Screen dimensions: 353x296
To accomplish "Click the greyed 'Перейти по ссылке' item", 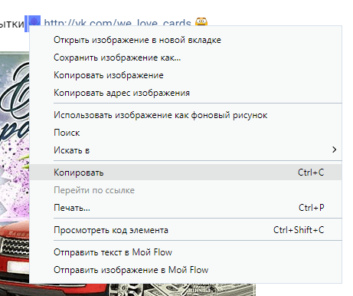I will [185, 190].
